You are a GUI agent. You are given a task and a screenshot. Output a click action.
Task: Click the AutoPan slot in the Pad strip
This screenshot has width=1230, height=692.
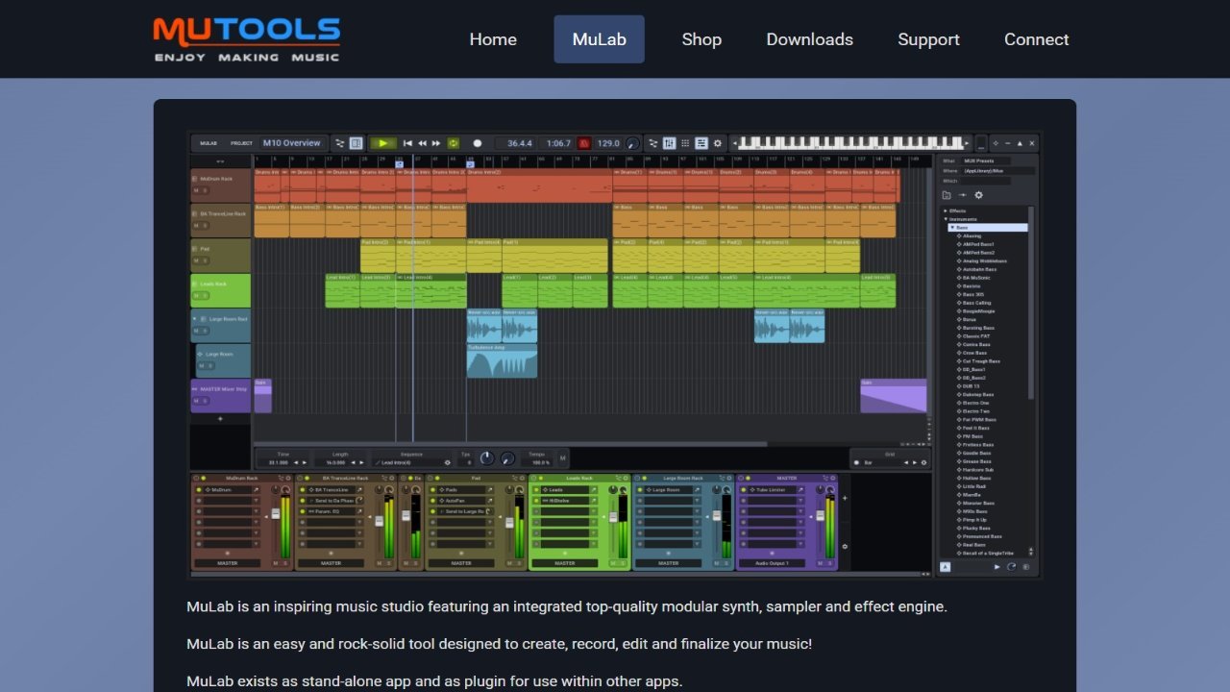click(x=462, y=501)
